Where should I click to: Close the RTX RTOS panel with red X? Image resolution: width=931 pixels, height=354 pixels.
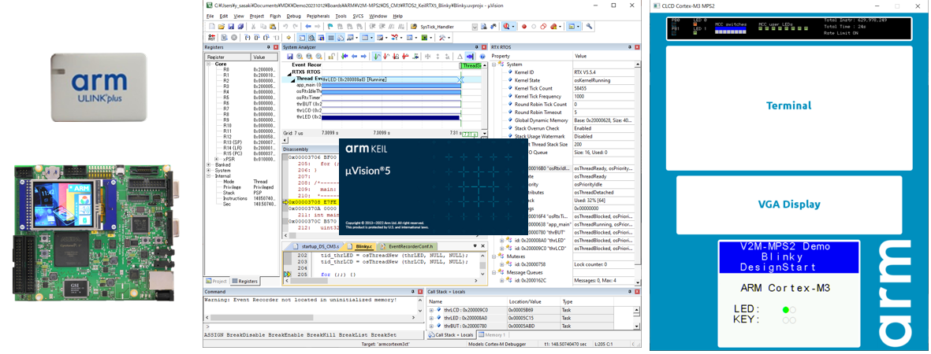point(637,47)
